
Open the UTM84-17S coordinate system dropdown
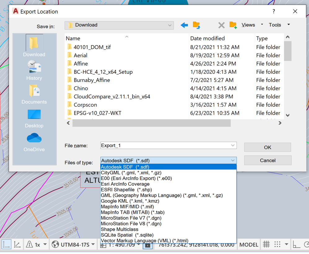click(x=93, y=244)
